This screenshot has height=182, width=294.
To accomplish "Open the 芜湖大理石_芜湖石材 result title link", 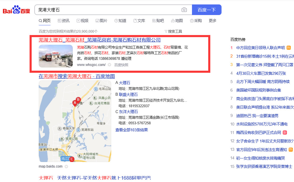I will [x=99, y=40].
